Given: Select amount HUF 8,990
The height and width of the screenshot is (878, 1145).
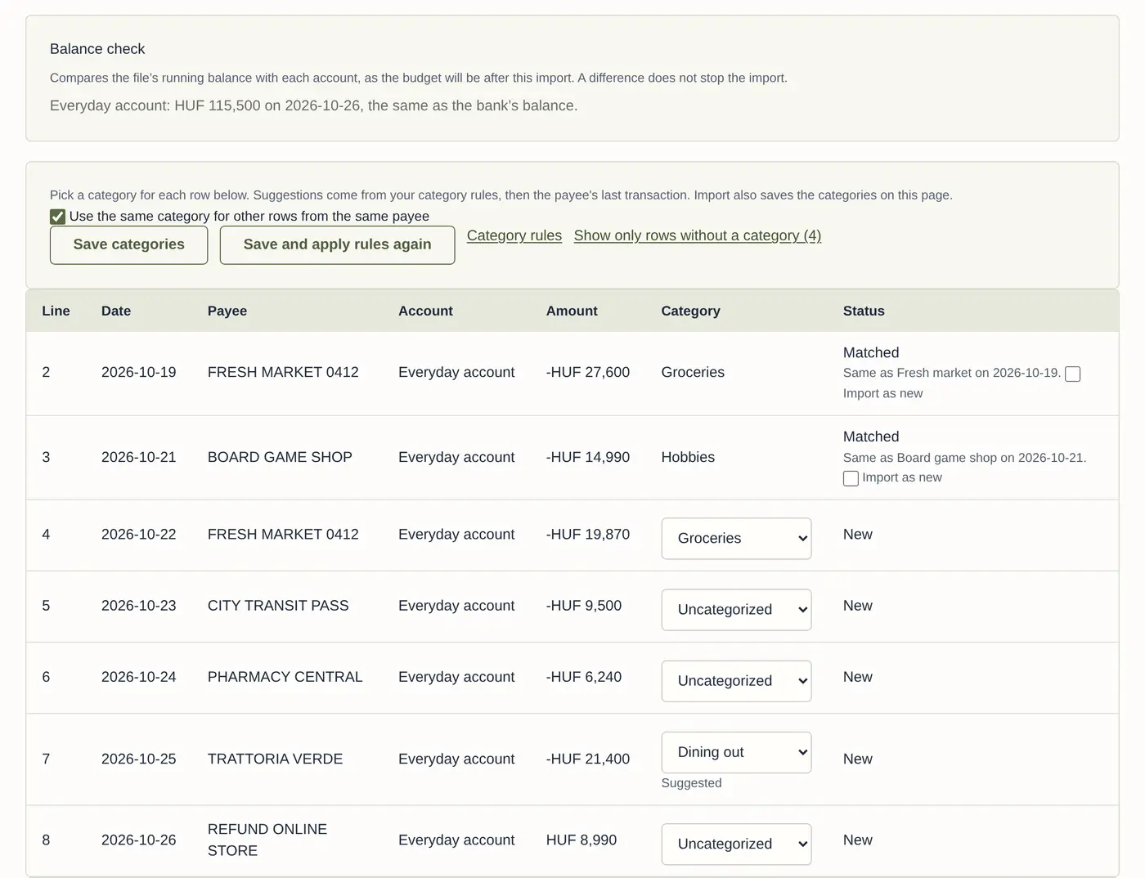Looking at the screenshot, I should [x=581, y=840].
